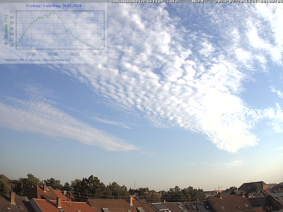Click the temperature curve peak near 18:00
Image resolution: width=283 pixels, height=212 pixels.
[x=53, y=12]
